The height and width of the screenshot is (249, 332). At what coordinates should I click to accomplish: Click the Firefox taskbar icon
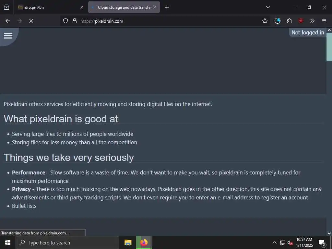pyautogui.click(x=144, y=243)
